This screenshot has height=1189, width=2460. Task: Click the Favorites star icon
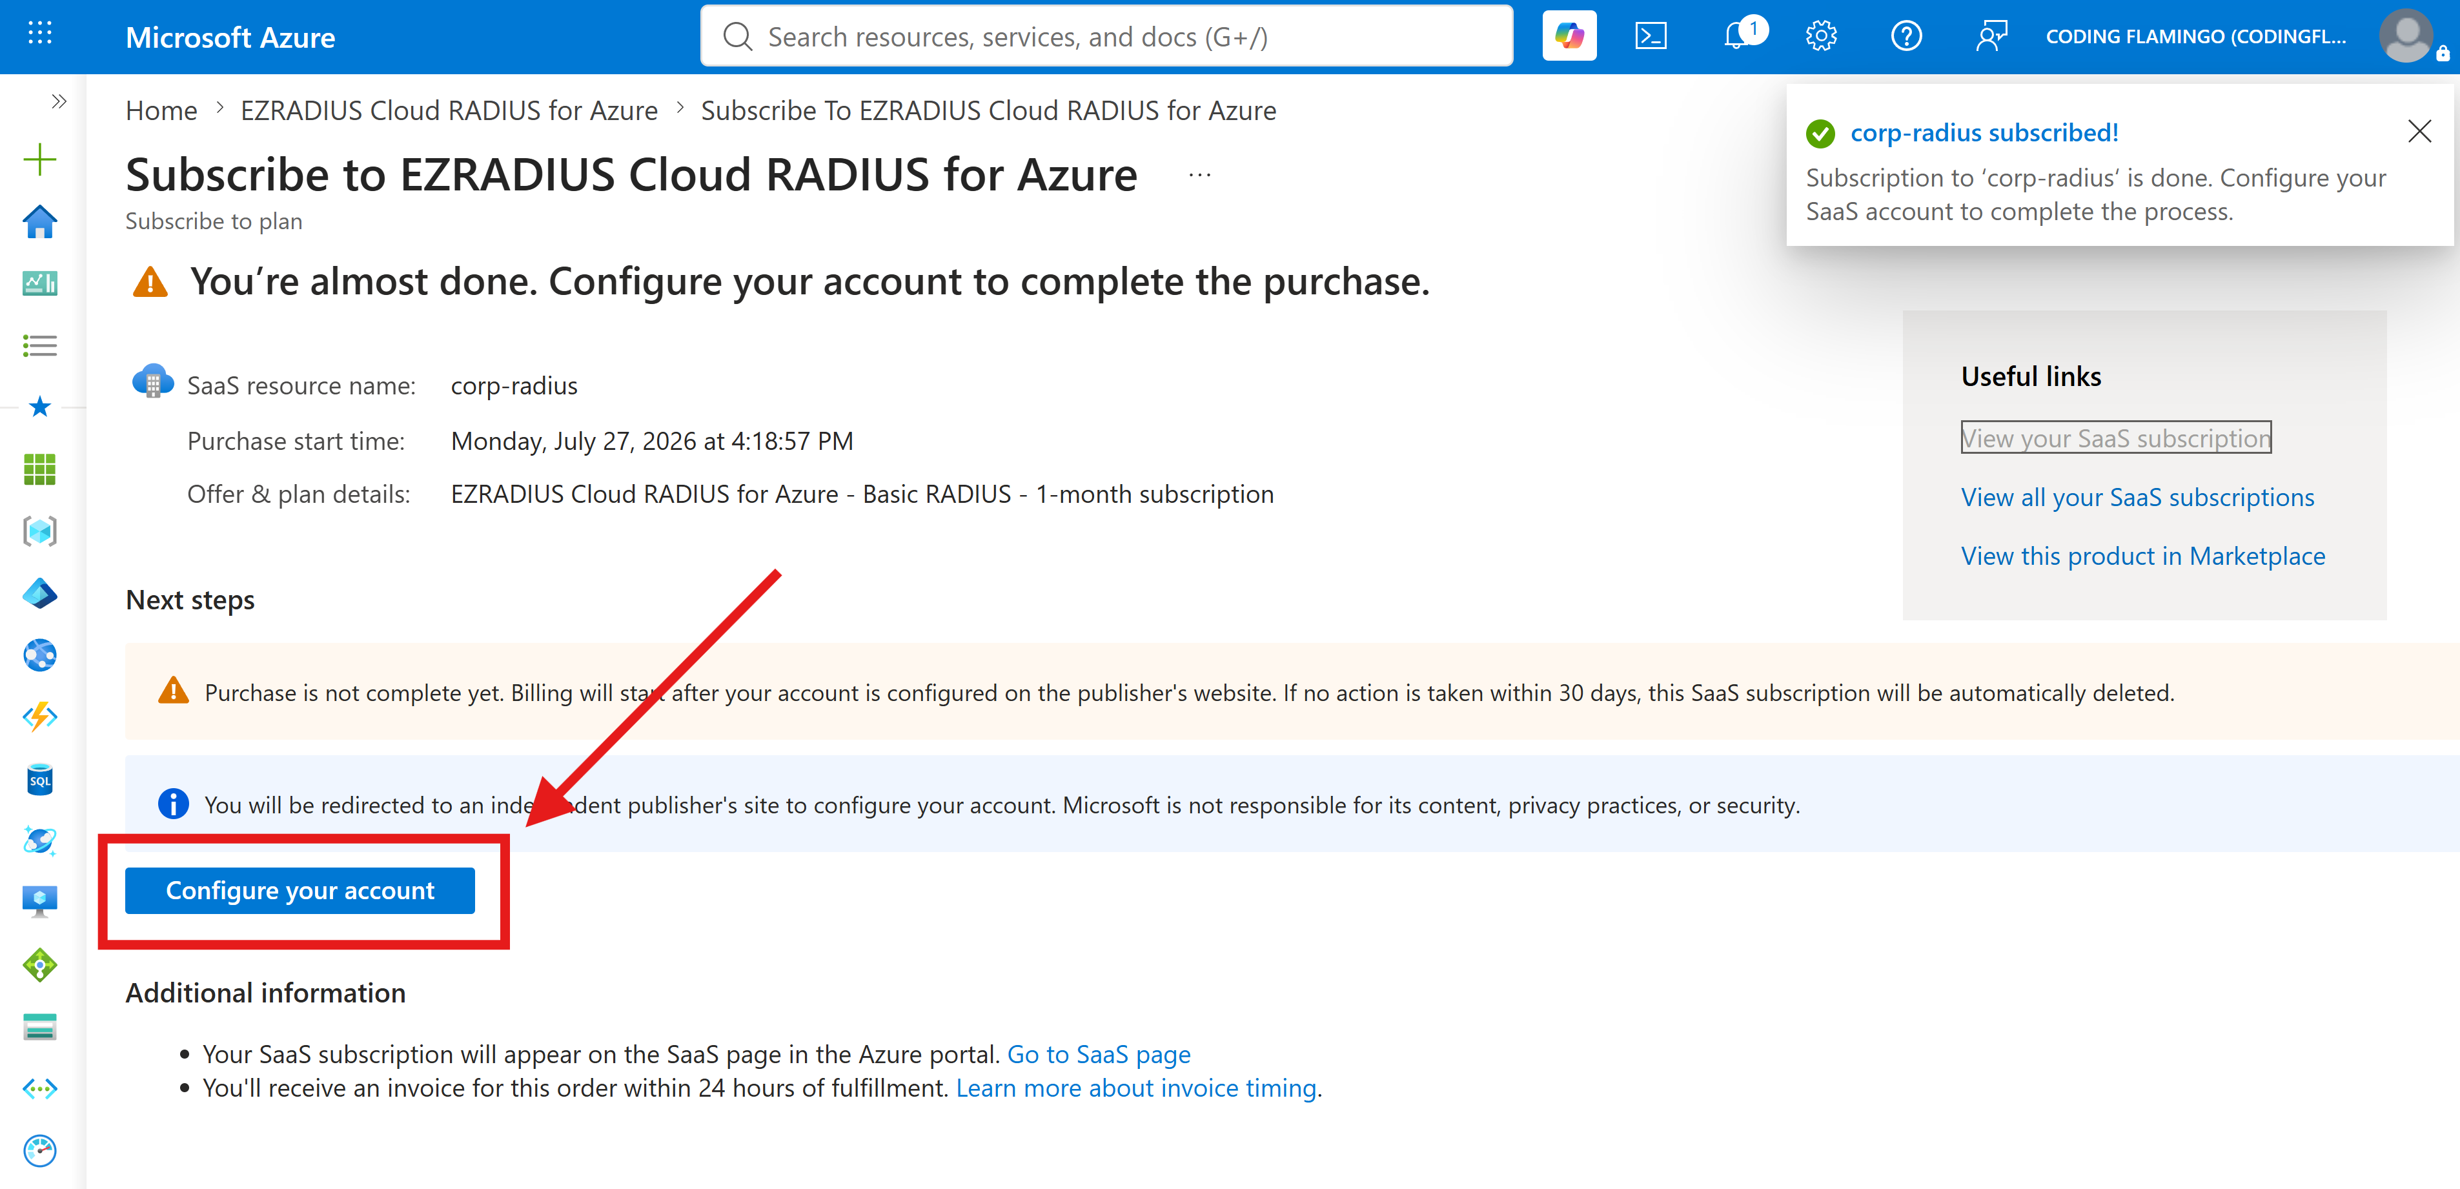click(x=40, y=407)
